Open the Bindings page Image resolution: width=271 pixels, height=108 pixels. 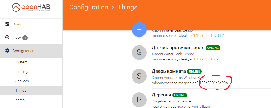pos(22,71)
